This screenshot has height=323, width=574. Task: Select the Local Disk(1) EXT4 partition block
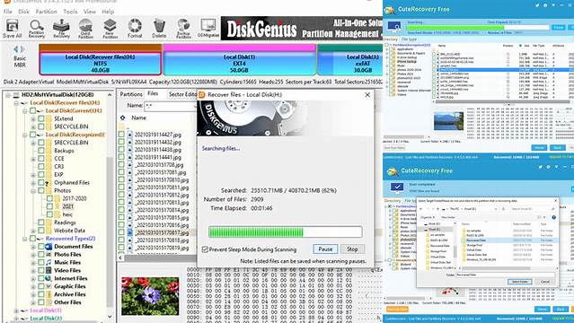(240, 60)
